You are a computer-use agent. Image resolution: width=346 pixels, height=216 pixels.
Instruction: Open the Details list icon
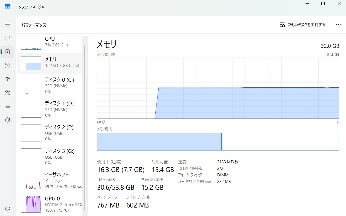pos(7,106)
